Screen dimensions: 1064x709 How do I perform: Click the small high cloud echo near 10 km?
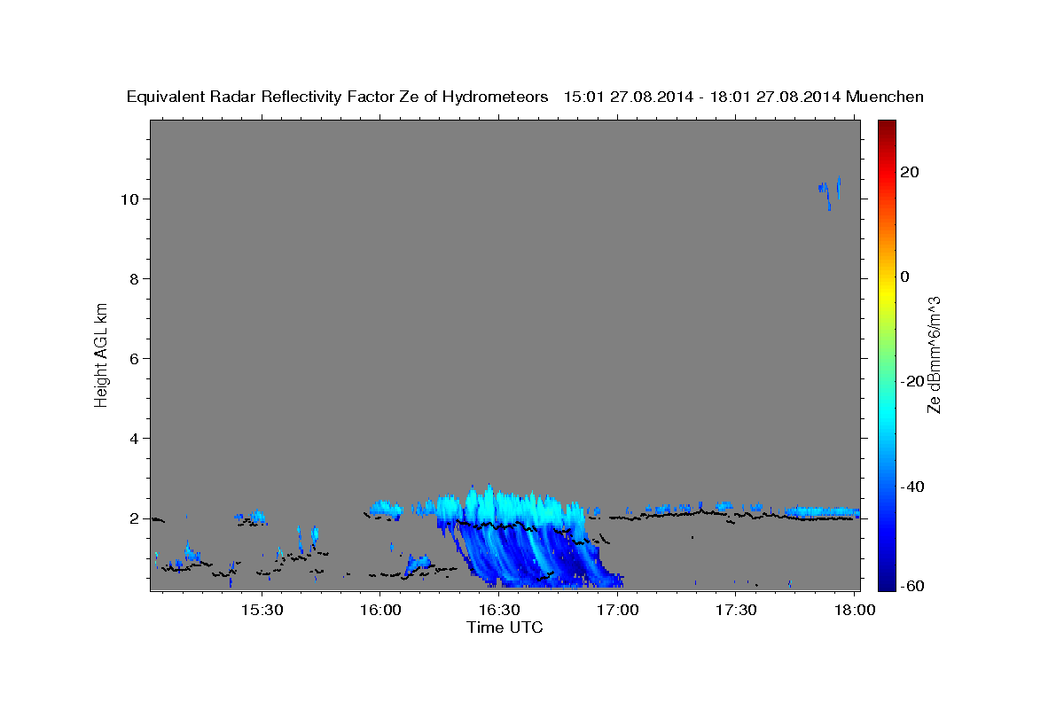coord(829,192)
